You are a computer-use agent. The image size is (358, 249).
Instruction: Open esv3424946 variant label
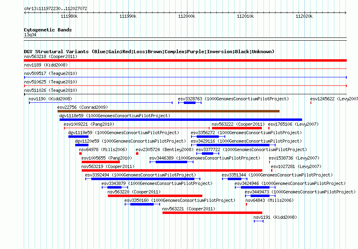(290, 183)
